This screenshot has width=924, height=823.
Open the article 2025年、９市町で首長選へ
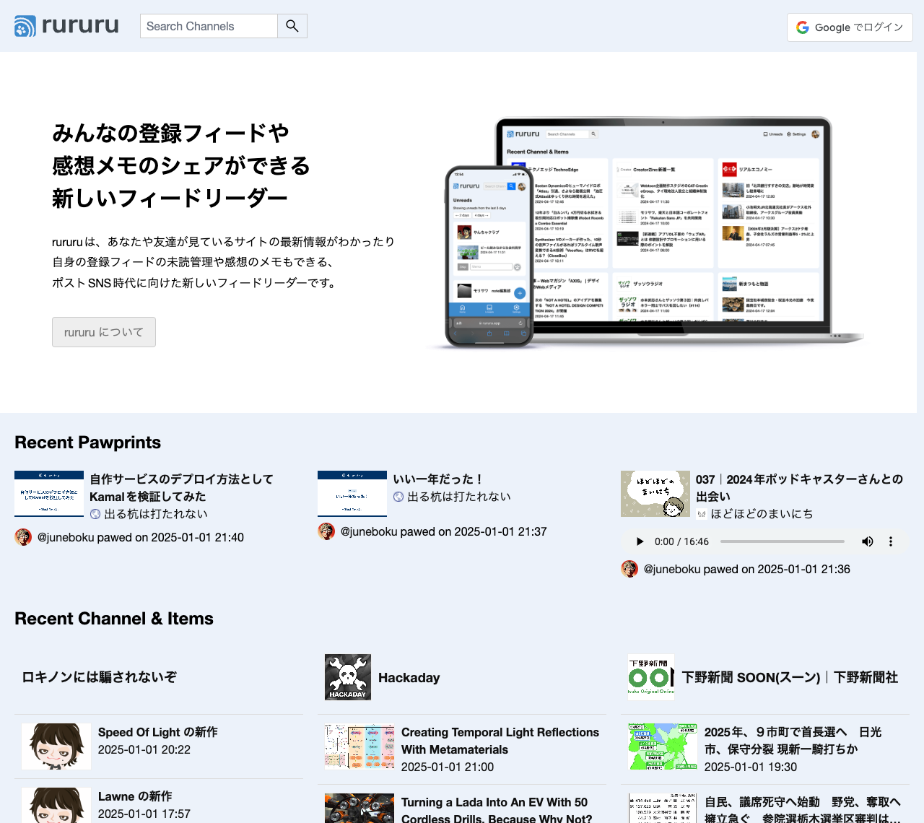coord(793,741)
